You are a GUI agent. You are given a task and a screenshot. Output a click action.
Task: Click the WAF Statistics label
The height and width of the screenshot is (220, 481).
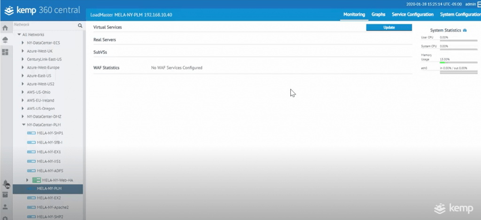coord(107,68)
